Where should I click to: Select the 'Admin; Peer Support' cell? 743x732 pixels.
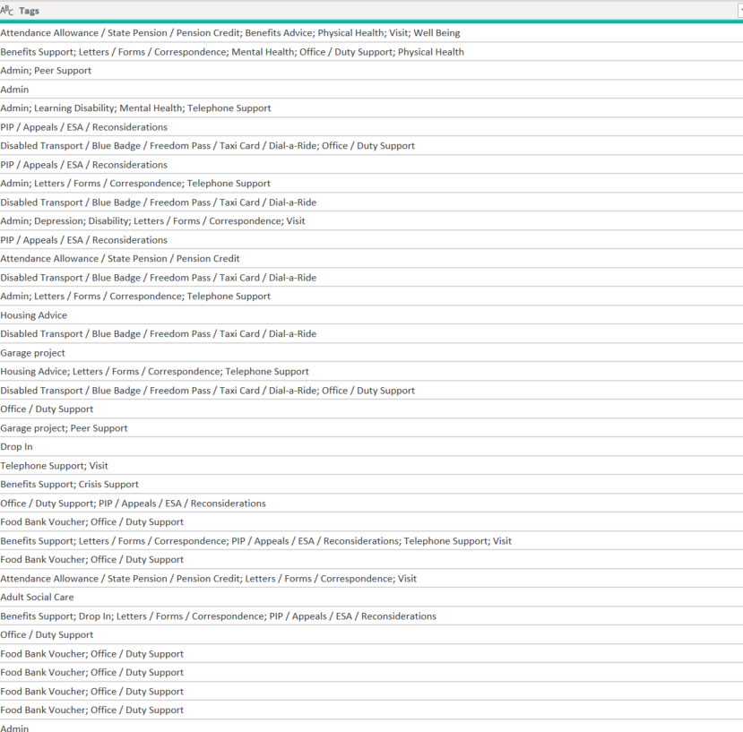371,71
